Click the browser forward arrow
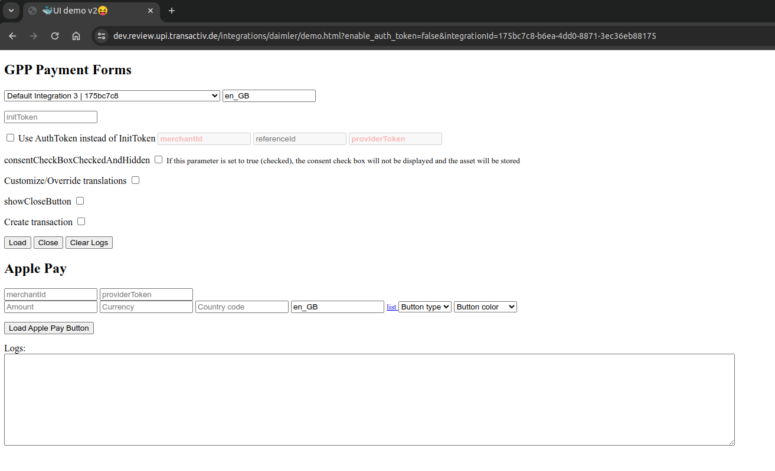This screenshot has height=471, width=775. click(x=34, y=36)
